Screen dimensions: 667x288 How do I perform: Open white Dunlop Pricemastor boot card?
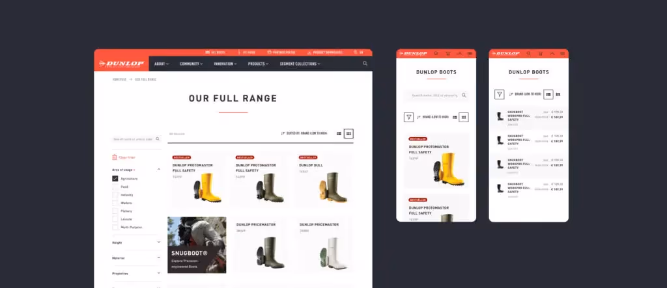tap(323, 245)
